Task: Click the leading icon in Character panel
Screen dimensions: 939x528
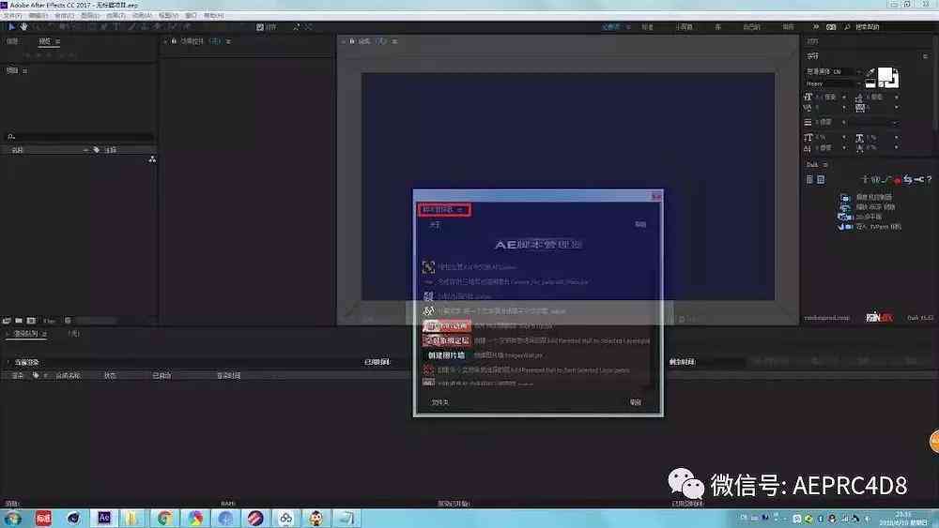Action: [x=860, y=97]
